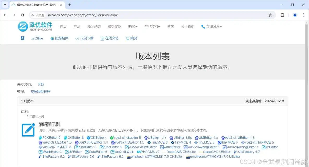Viewport: 309px width, 167px height.
Task: Click inside the browser address bar
Action: tap(104, 15)
